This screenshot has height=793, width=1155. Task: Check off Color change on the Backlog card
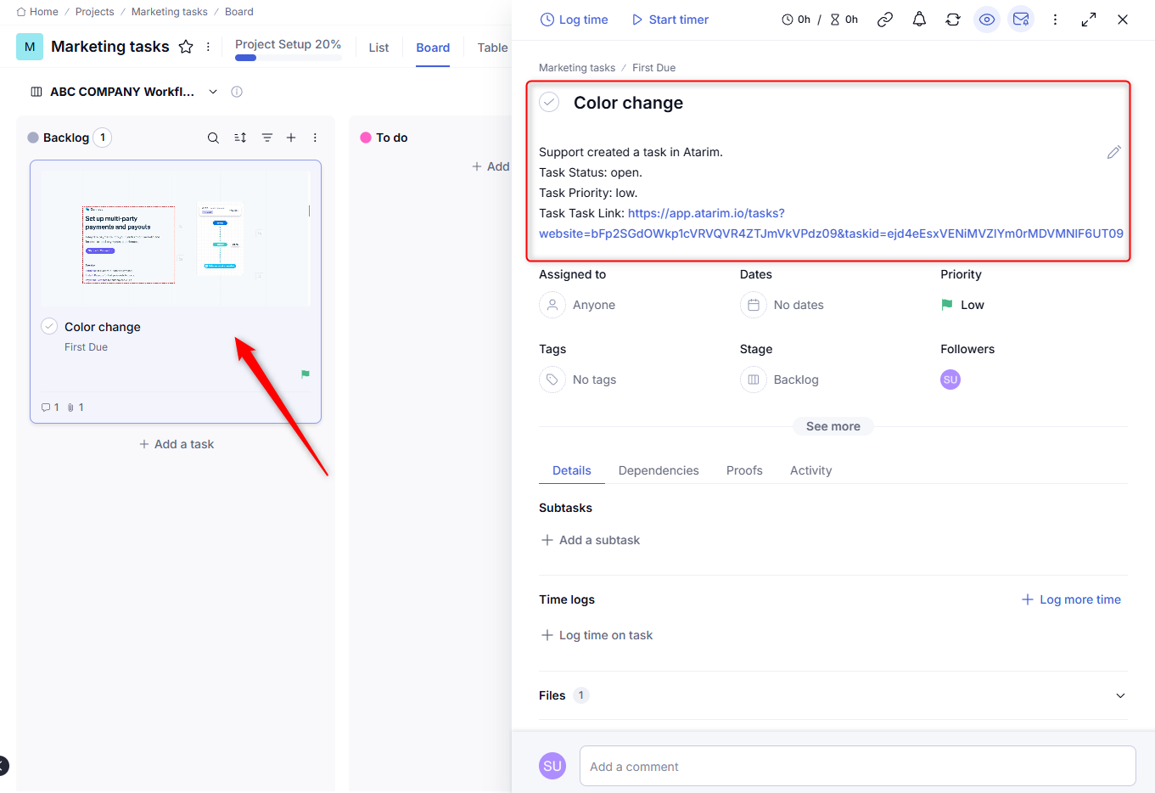[x=49, y=327]
